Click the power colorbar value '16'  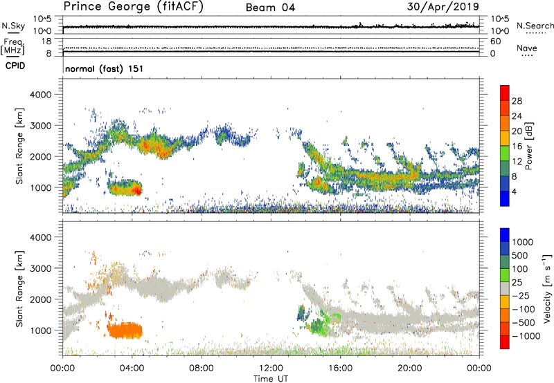pos(517,146)
